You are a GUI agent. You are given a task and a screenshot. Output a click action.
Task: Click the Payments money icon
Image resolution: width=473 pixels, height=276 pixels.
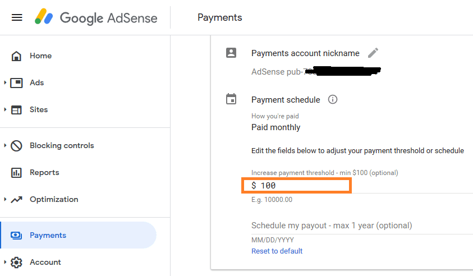[x=16, y=235]
